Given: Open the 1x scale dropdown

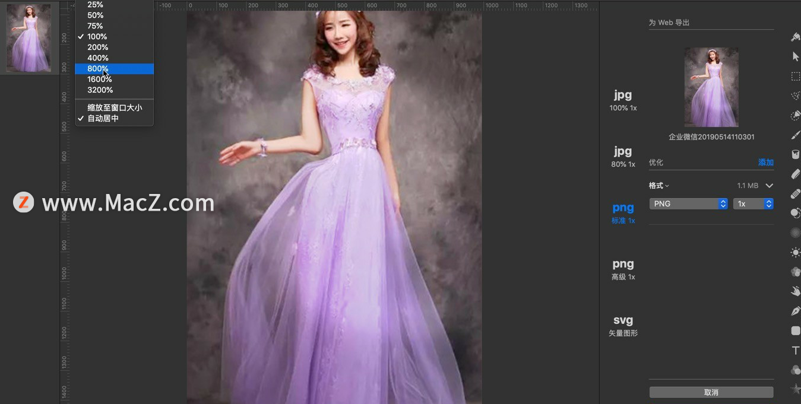Looking at the screenshot, I should click(x=753, y=203).
